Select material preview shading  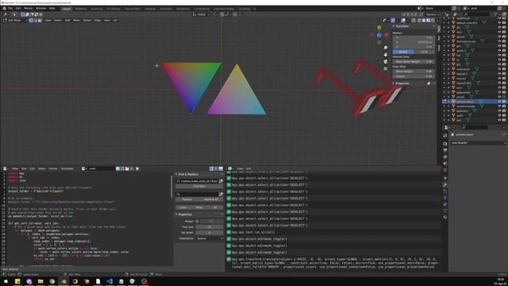(429, 20)
